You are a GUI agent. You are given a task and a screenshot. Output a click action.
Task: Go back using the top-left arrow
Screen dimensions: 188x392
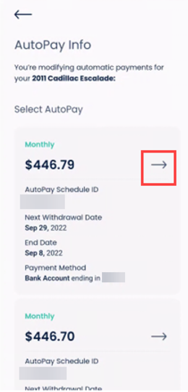click(23, 15)
